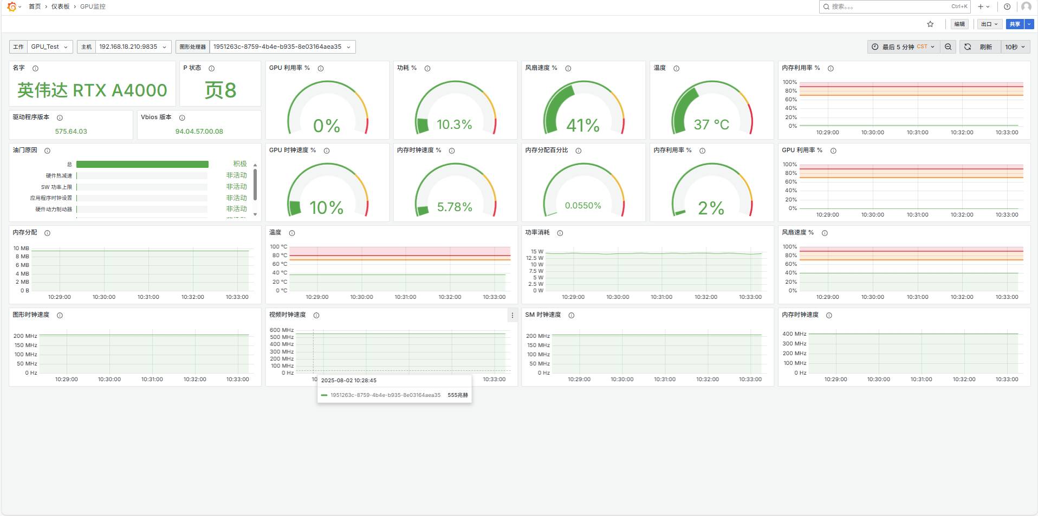This screenshot has width=1038, height=516.
Task: Go to 首页 in the breadcrumb
Action: point(35,6)
